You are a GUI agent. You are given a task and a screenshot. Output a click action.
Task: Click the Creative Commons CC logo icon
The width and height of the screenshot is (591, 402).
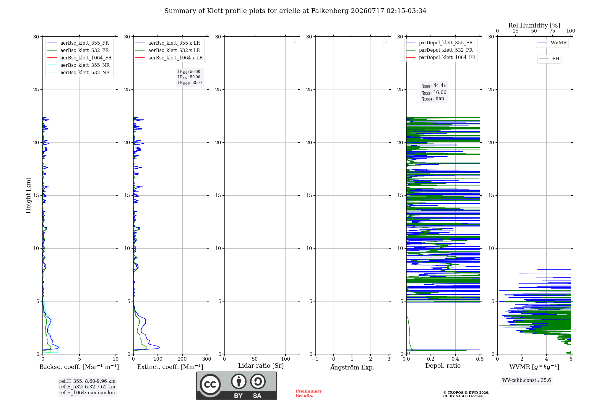[210, 384]
